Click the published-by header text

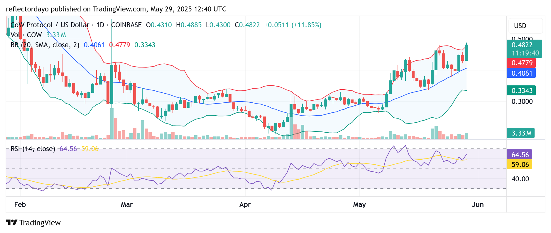116,9
